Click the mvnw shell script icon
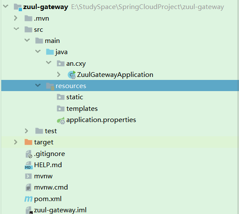The image size is (239, 214). coord(28,176)
